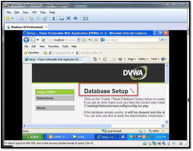Image resolution: width=193 pixels, height=151 pixels.
Task: Open the IE Favorites menu
Action: 53,46
